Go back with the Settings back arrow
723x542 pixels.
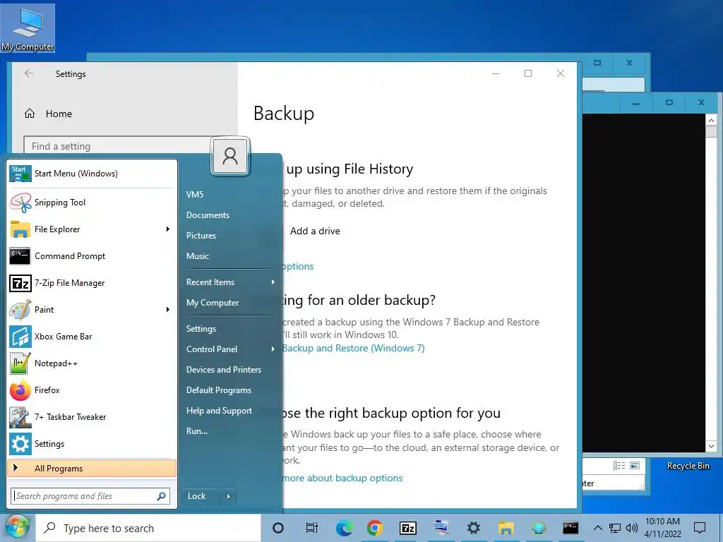(29, 73)
